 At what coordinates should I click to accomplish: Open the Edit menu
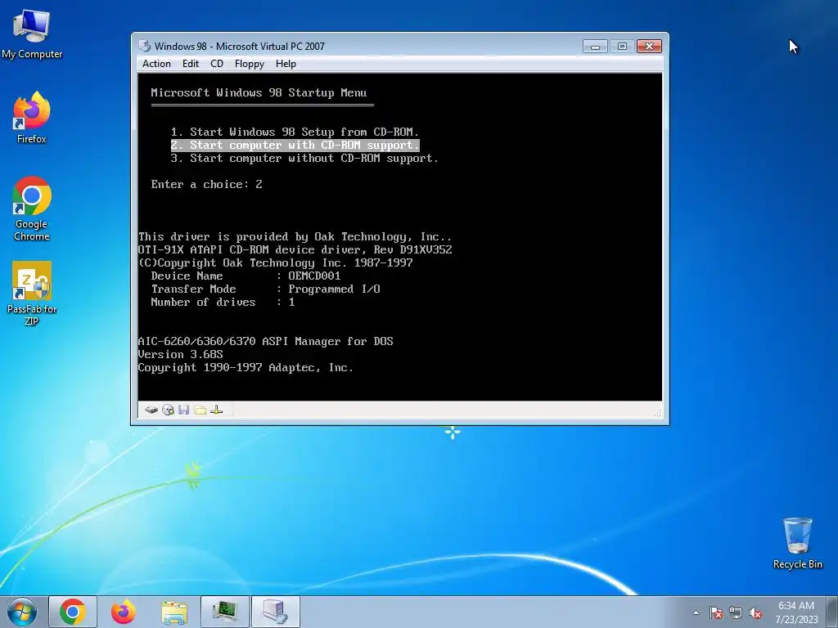190,64
